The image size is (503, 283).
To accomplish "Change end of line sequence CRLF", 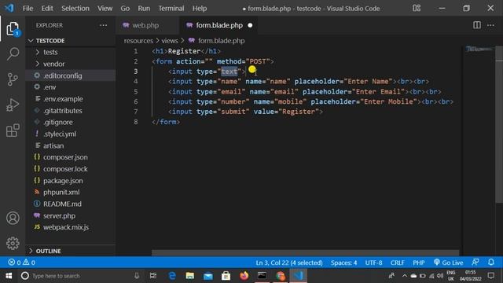I will (397, 263).
